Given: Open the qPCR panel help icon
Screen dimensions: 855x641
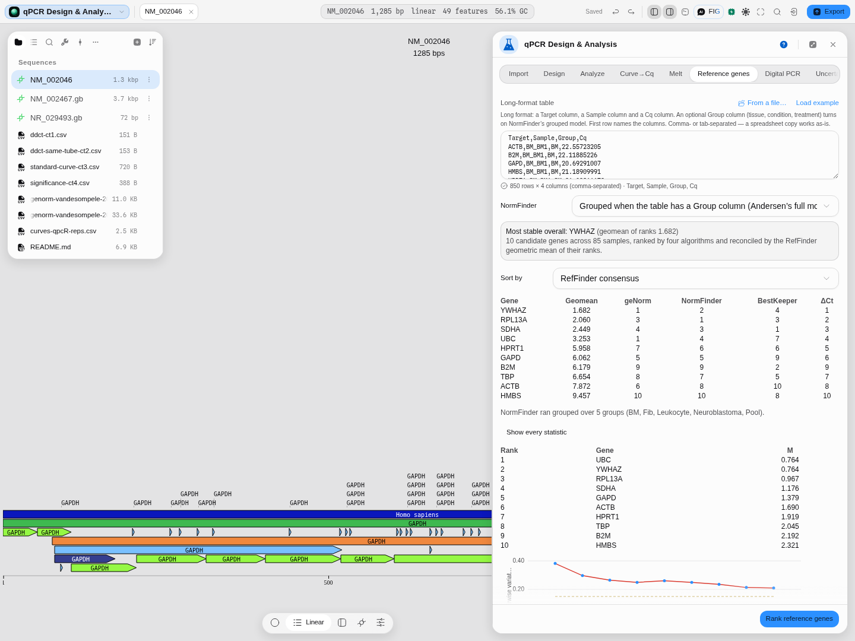Looking at the screenshot, I should (x=784, y=45).
